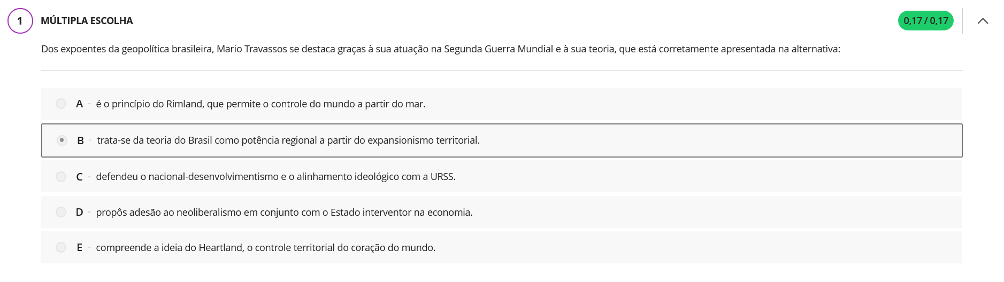
Task: Choose the neoliberalismo answer text
Action: coord(284,212)
